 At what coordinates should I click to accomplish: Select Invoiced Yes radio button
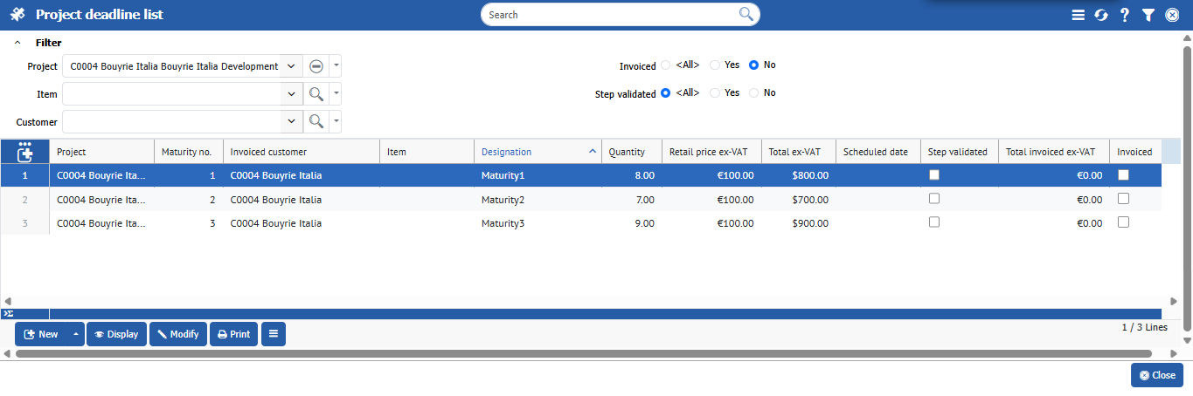coord(715,65)
